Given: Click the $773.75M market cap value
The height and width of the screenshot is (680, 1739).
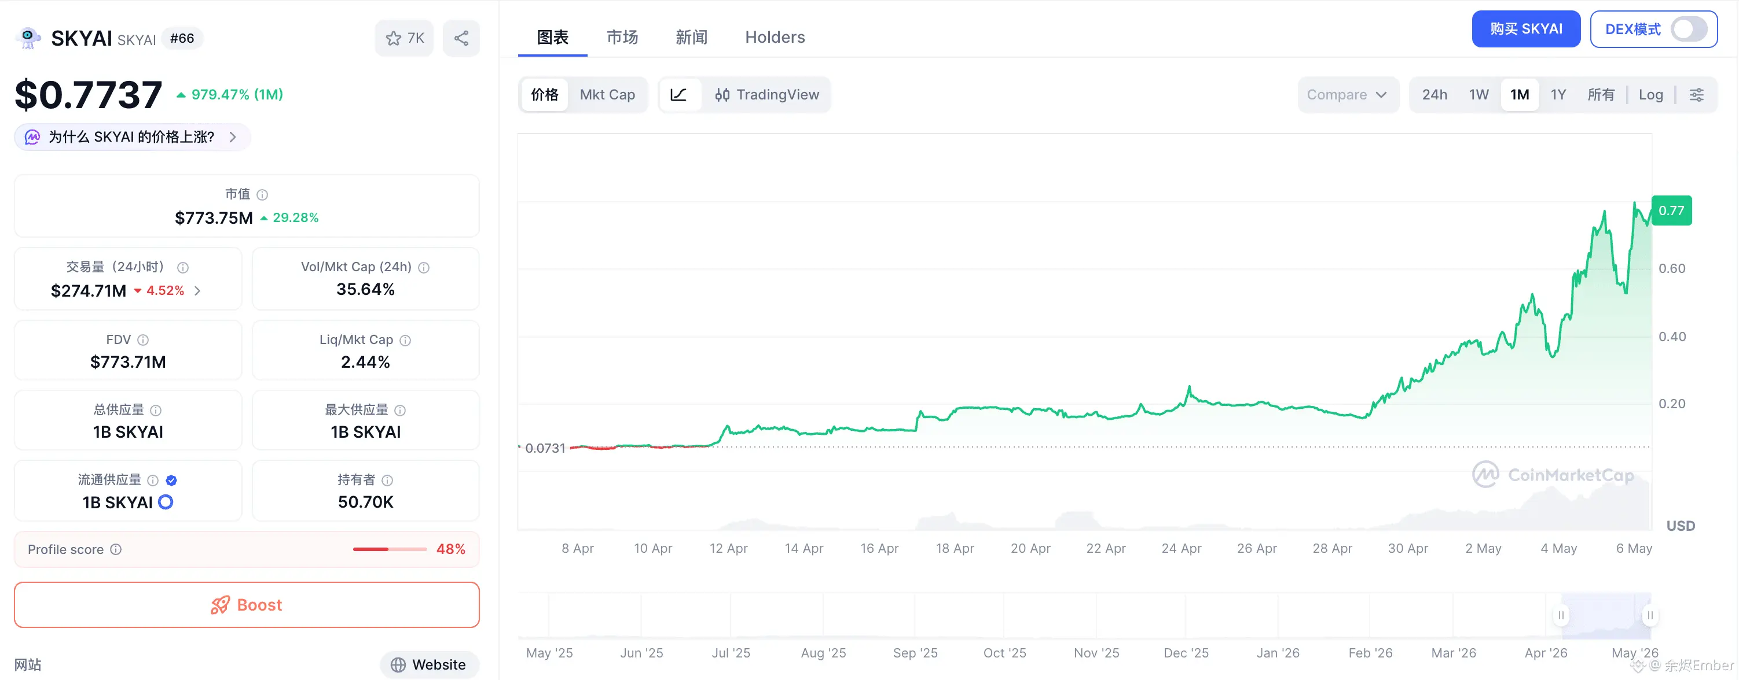Looking at the screenshot, I should tap(214, 218).
